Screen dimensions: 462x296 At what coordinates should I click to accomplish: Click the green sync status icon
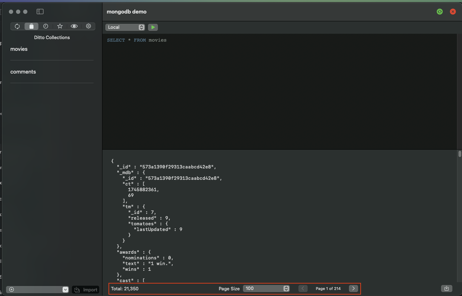point(440,12)
